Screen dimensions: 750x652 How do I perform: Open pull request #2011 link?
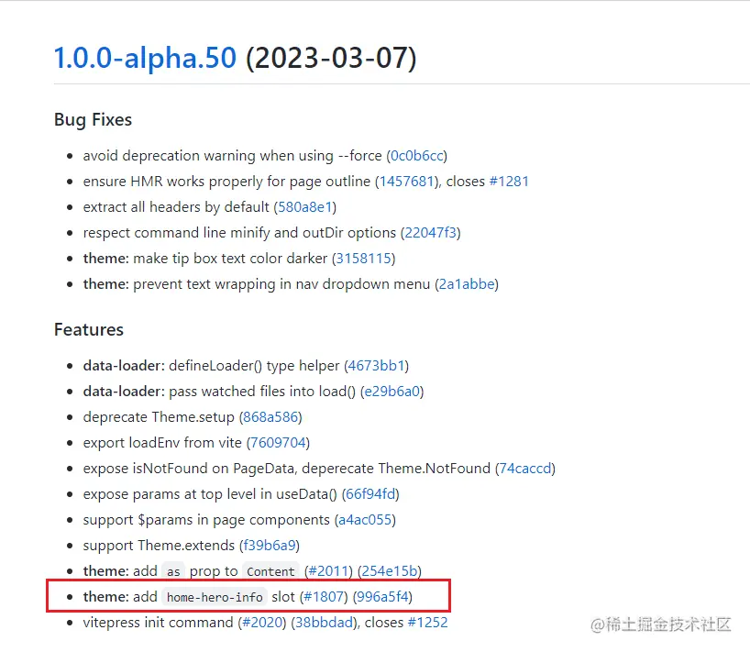[x=328, y=571]
